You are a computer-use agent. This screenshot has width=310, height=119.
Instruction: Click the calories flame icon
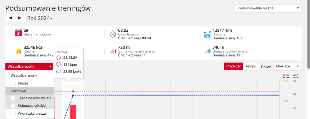18,51
